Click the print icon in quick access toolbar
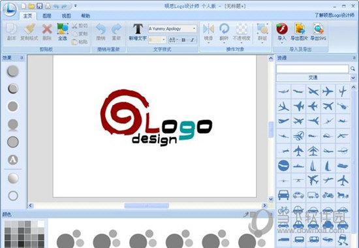 click(x=48, y=6)
